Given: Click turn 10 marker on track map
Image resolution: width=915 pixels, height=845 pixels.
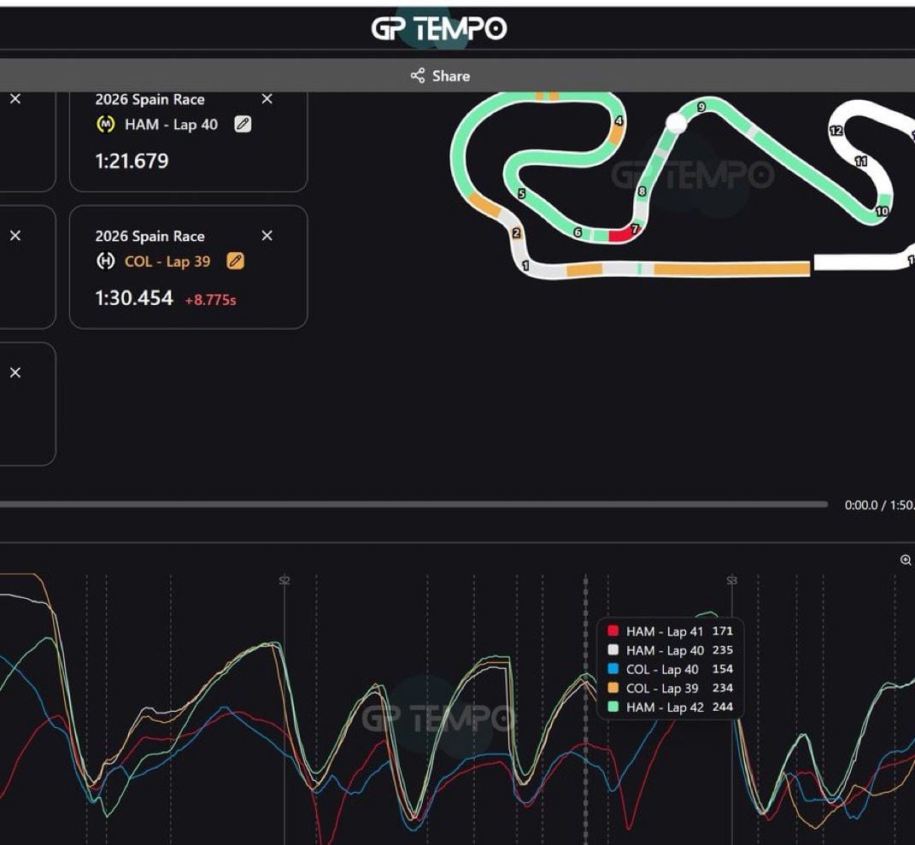Looking at the screenshot, I should coord(882,211).
